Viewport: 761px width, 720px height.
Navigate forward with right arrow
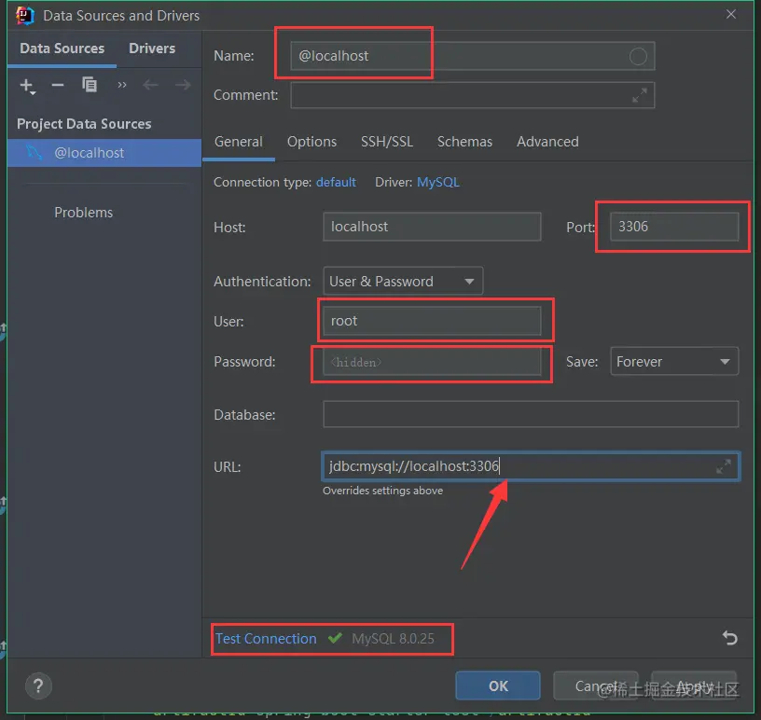[x=183, y=85]
